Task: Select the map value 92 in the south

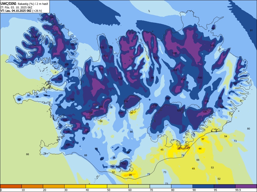Action: pos(102,159)
